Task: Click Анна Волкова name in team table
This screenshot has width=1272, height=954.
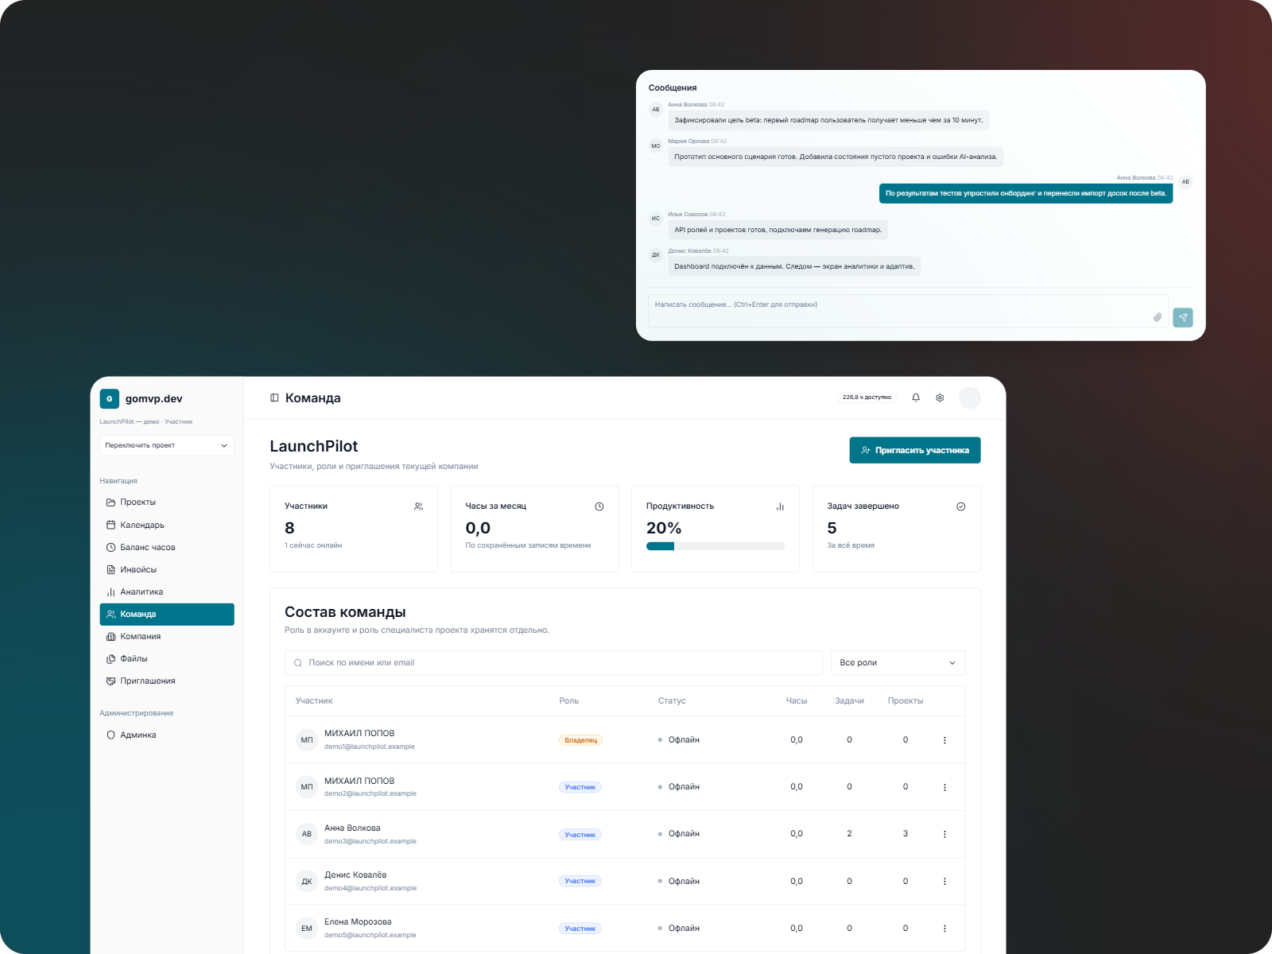Action: [x=352, y=828]
